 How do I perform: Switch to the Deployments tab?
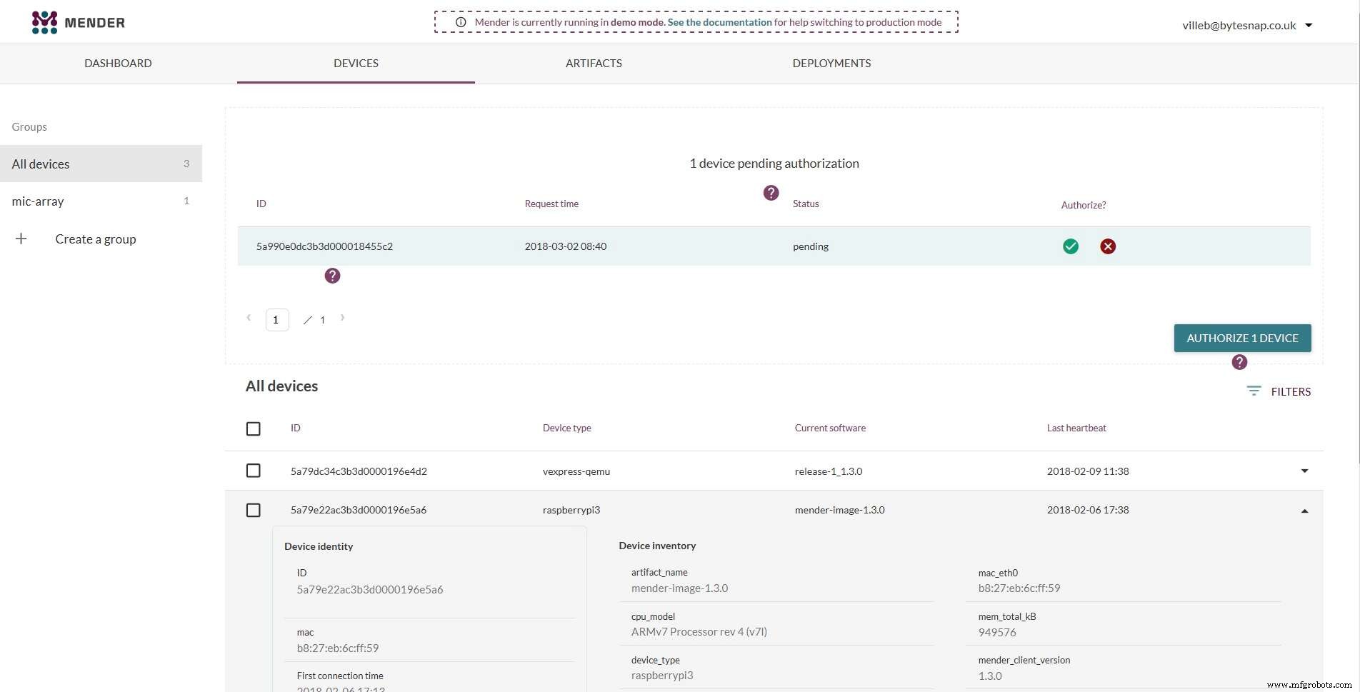[831, 63]
